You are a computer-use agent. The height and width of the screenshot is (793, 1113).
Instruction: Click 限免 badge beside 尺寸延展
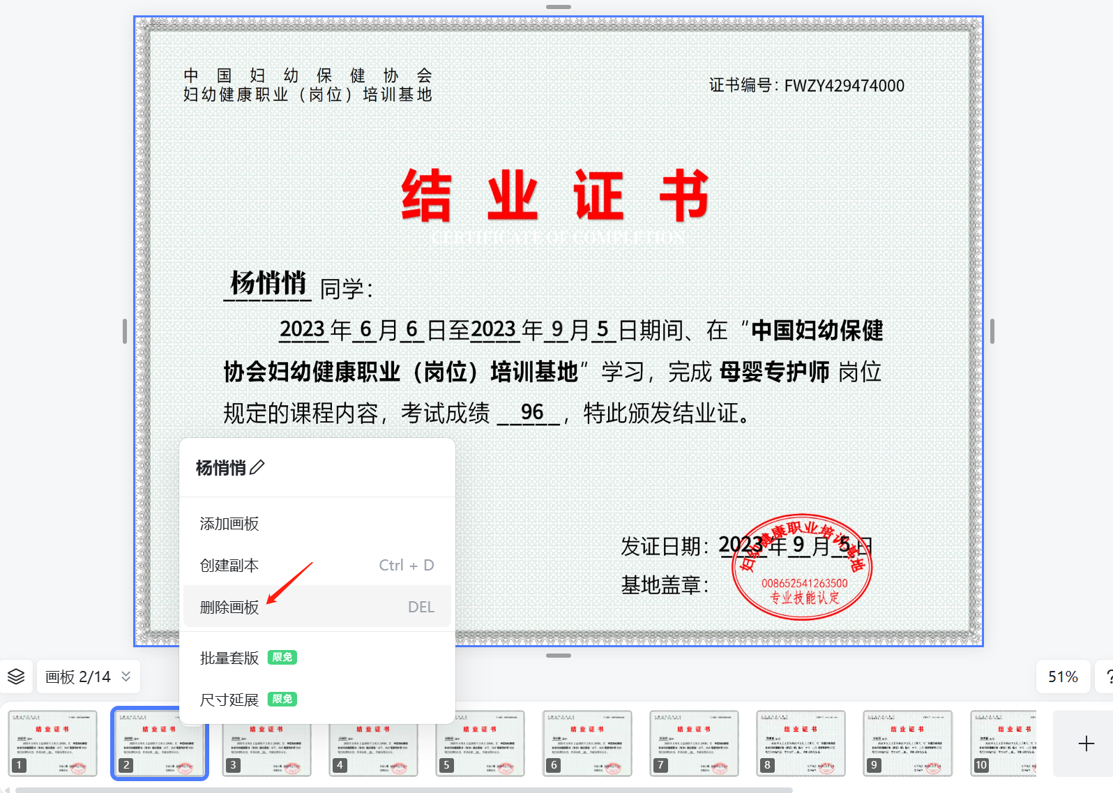282,699
